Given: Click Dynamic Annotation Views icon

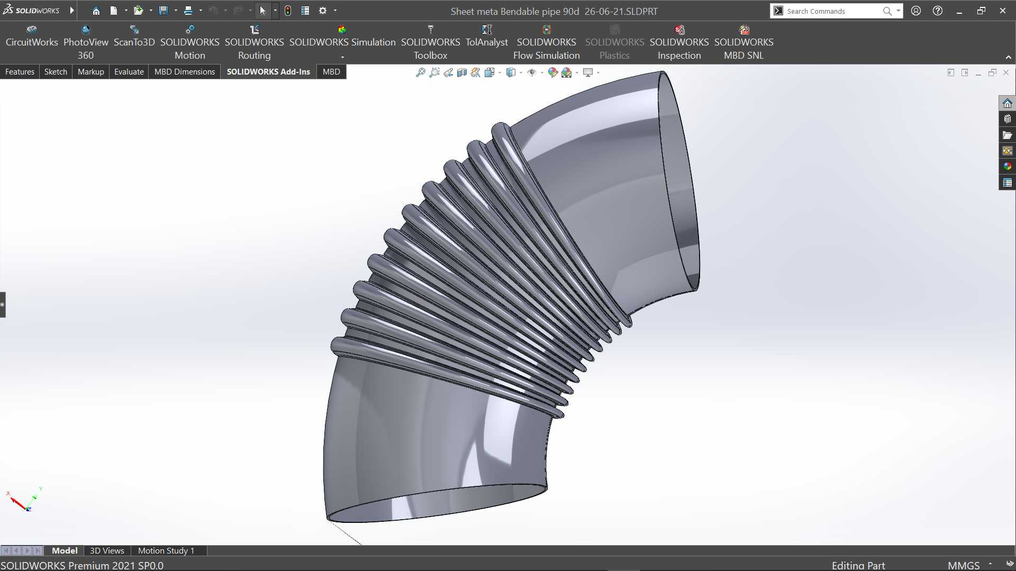Looking at the screenshot, I should 475,72.
